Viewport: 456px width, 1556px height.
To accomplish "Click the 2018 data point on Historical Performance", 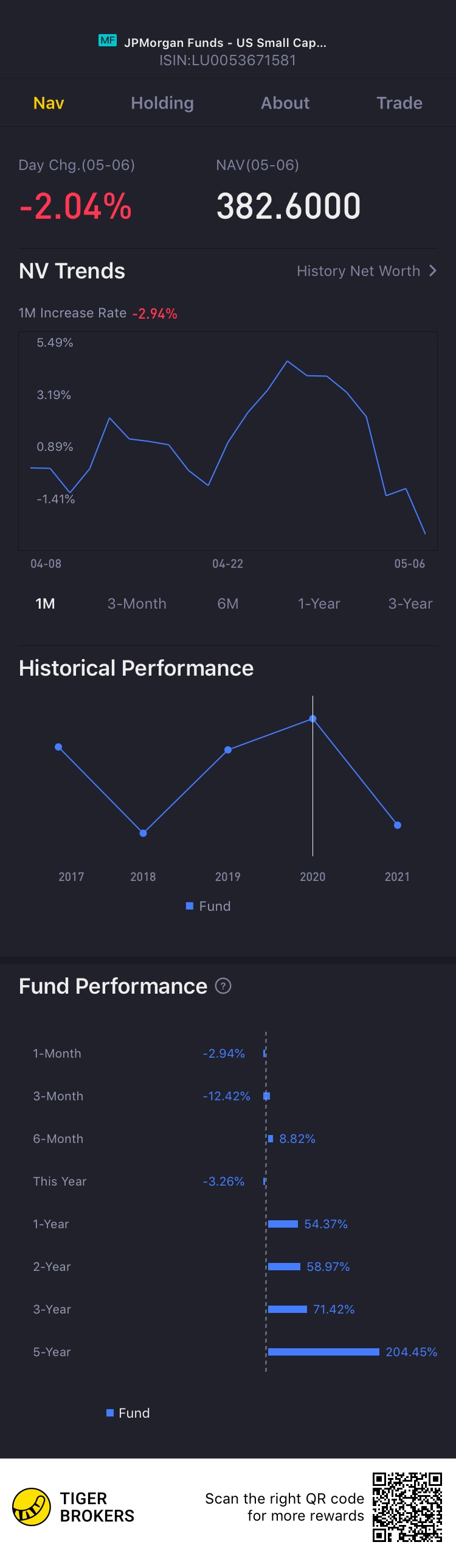I will 143,833.
